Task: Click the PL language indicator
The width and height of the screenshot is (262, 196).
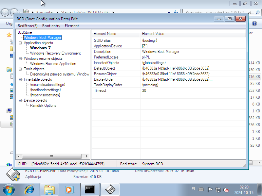Action: click(194, 189)
